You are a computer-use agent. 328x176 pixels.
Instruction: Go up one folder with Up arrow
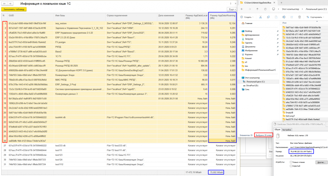coord(257,9)
